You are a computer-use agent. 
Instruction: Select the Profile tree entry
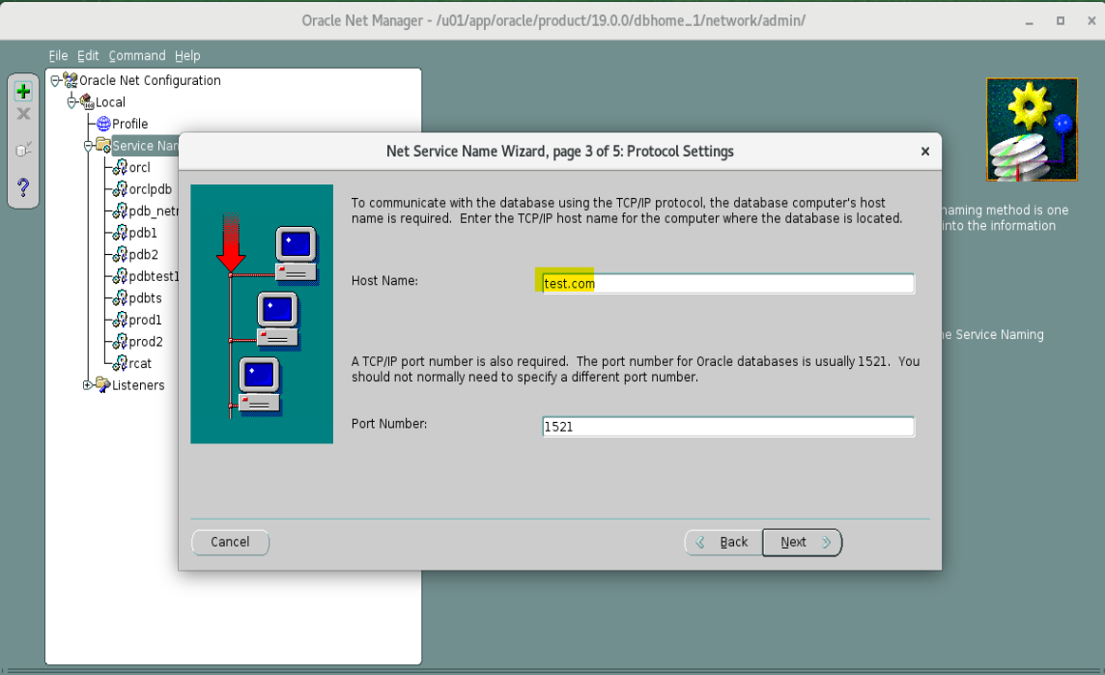[130, 124]
